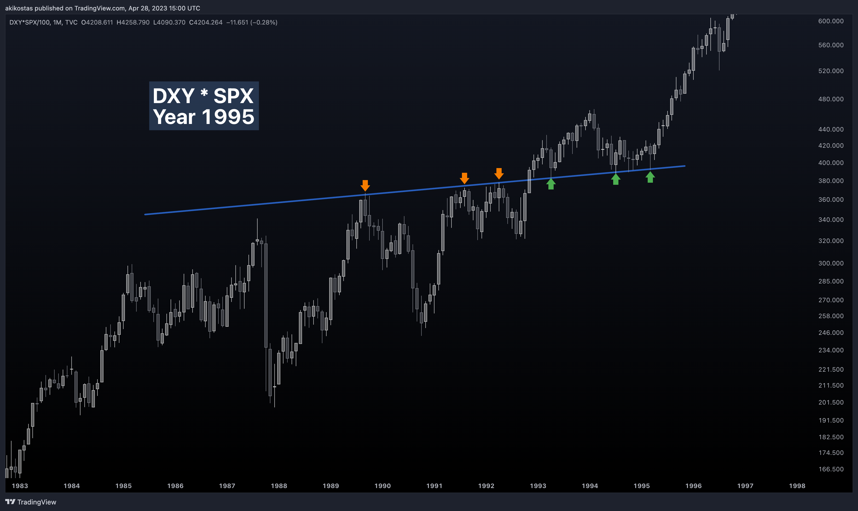Click the 1985 time axis label

coord(123,486)
